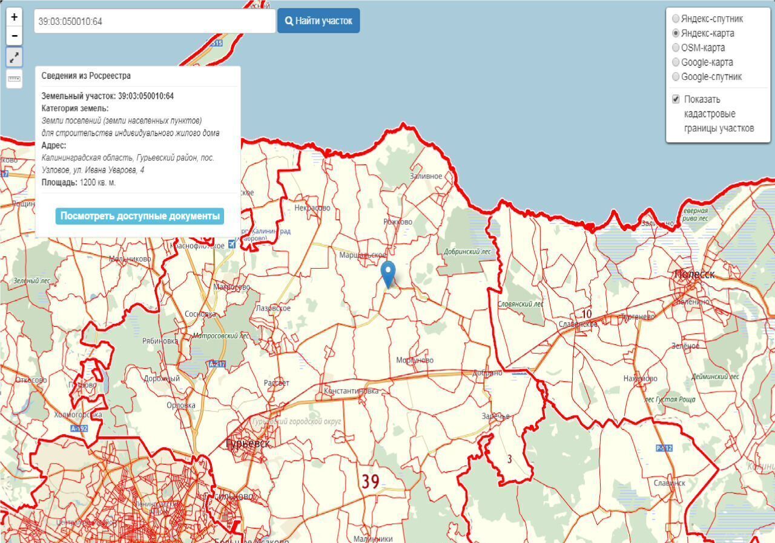The image size is (775, 543).
Task: Click the Полесск town label on map
Action: [x=694, y=274]
